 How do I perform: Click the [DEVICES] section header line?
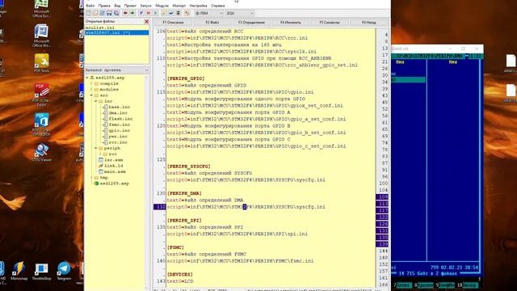(179, 275)
